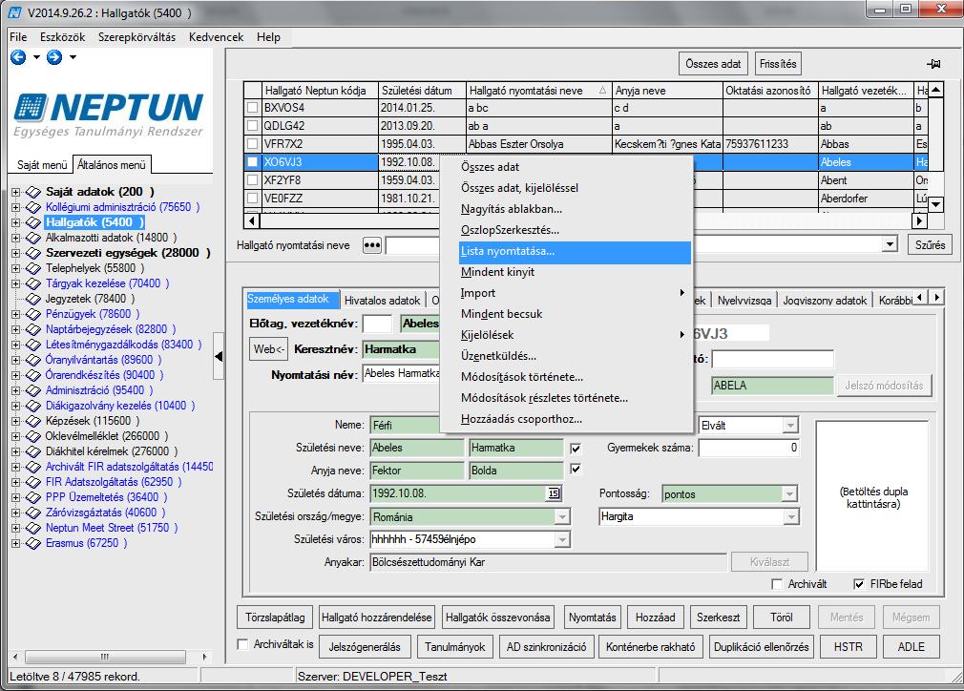The width and height of the screenshot is (964, 691).
Task: Click the NEPTUN logo in the left panel
Action: coord(108,115)
